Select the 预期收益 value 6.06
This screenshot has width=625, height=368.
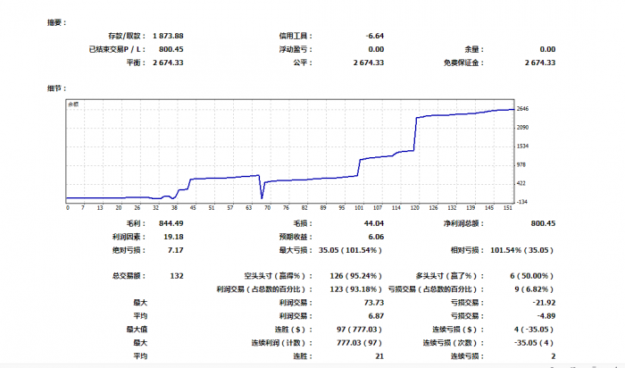[x=375, y=237]
